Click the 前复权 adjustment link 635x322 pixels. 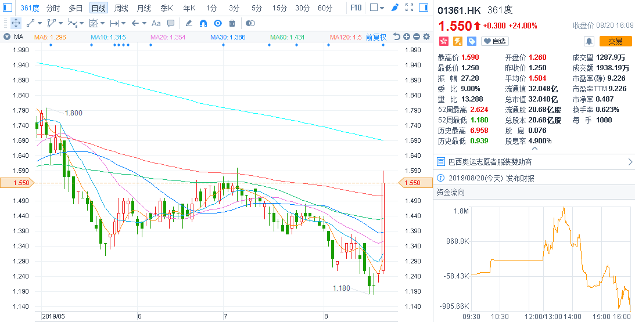tap(376, 37)
